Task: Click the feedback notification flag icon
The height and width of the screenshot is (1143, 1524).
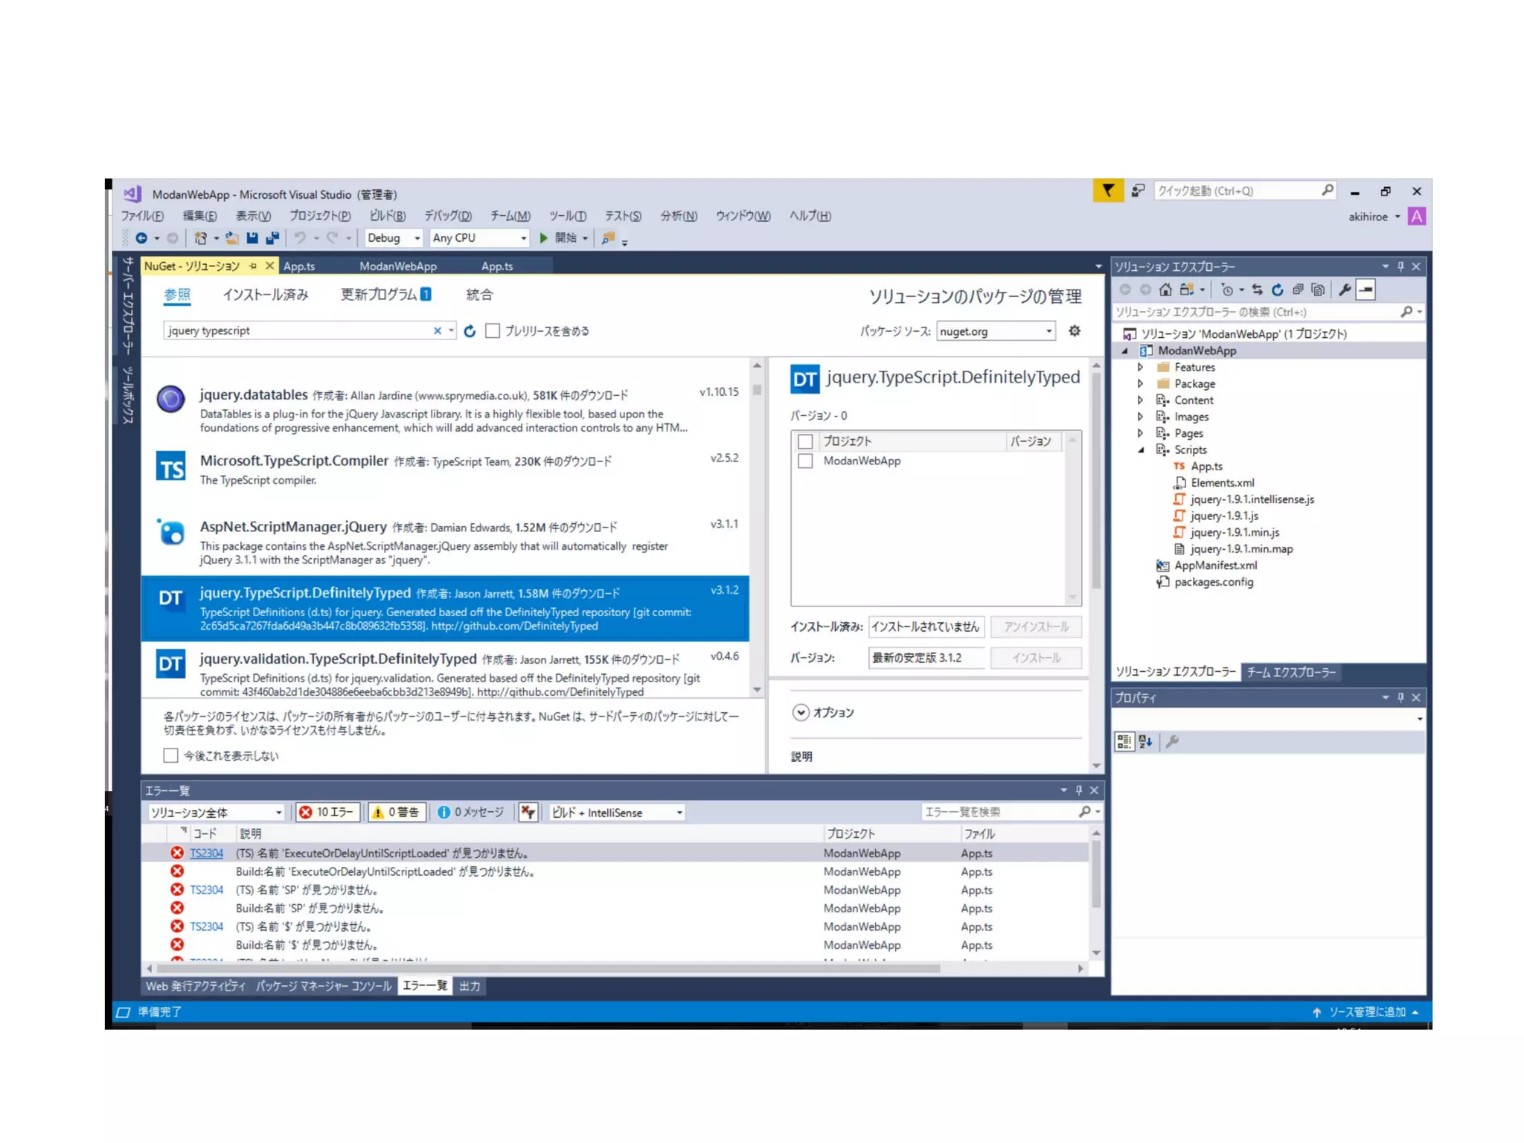Action: 1108,191
